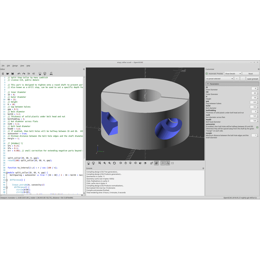
Task: Zoom out of the 3D view
Action: pyautogui.click(x=109, y=163)
